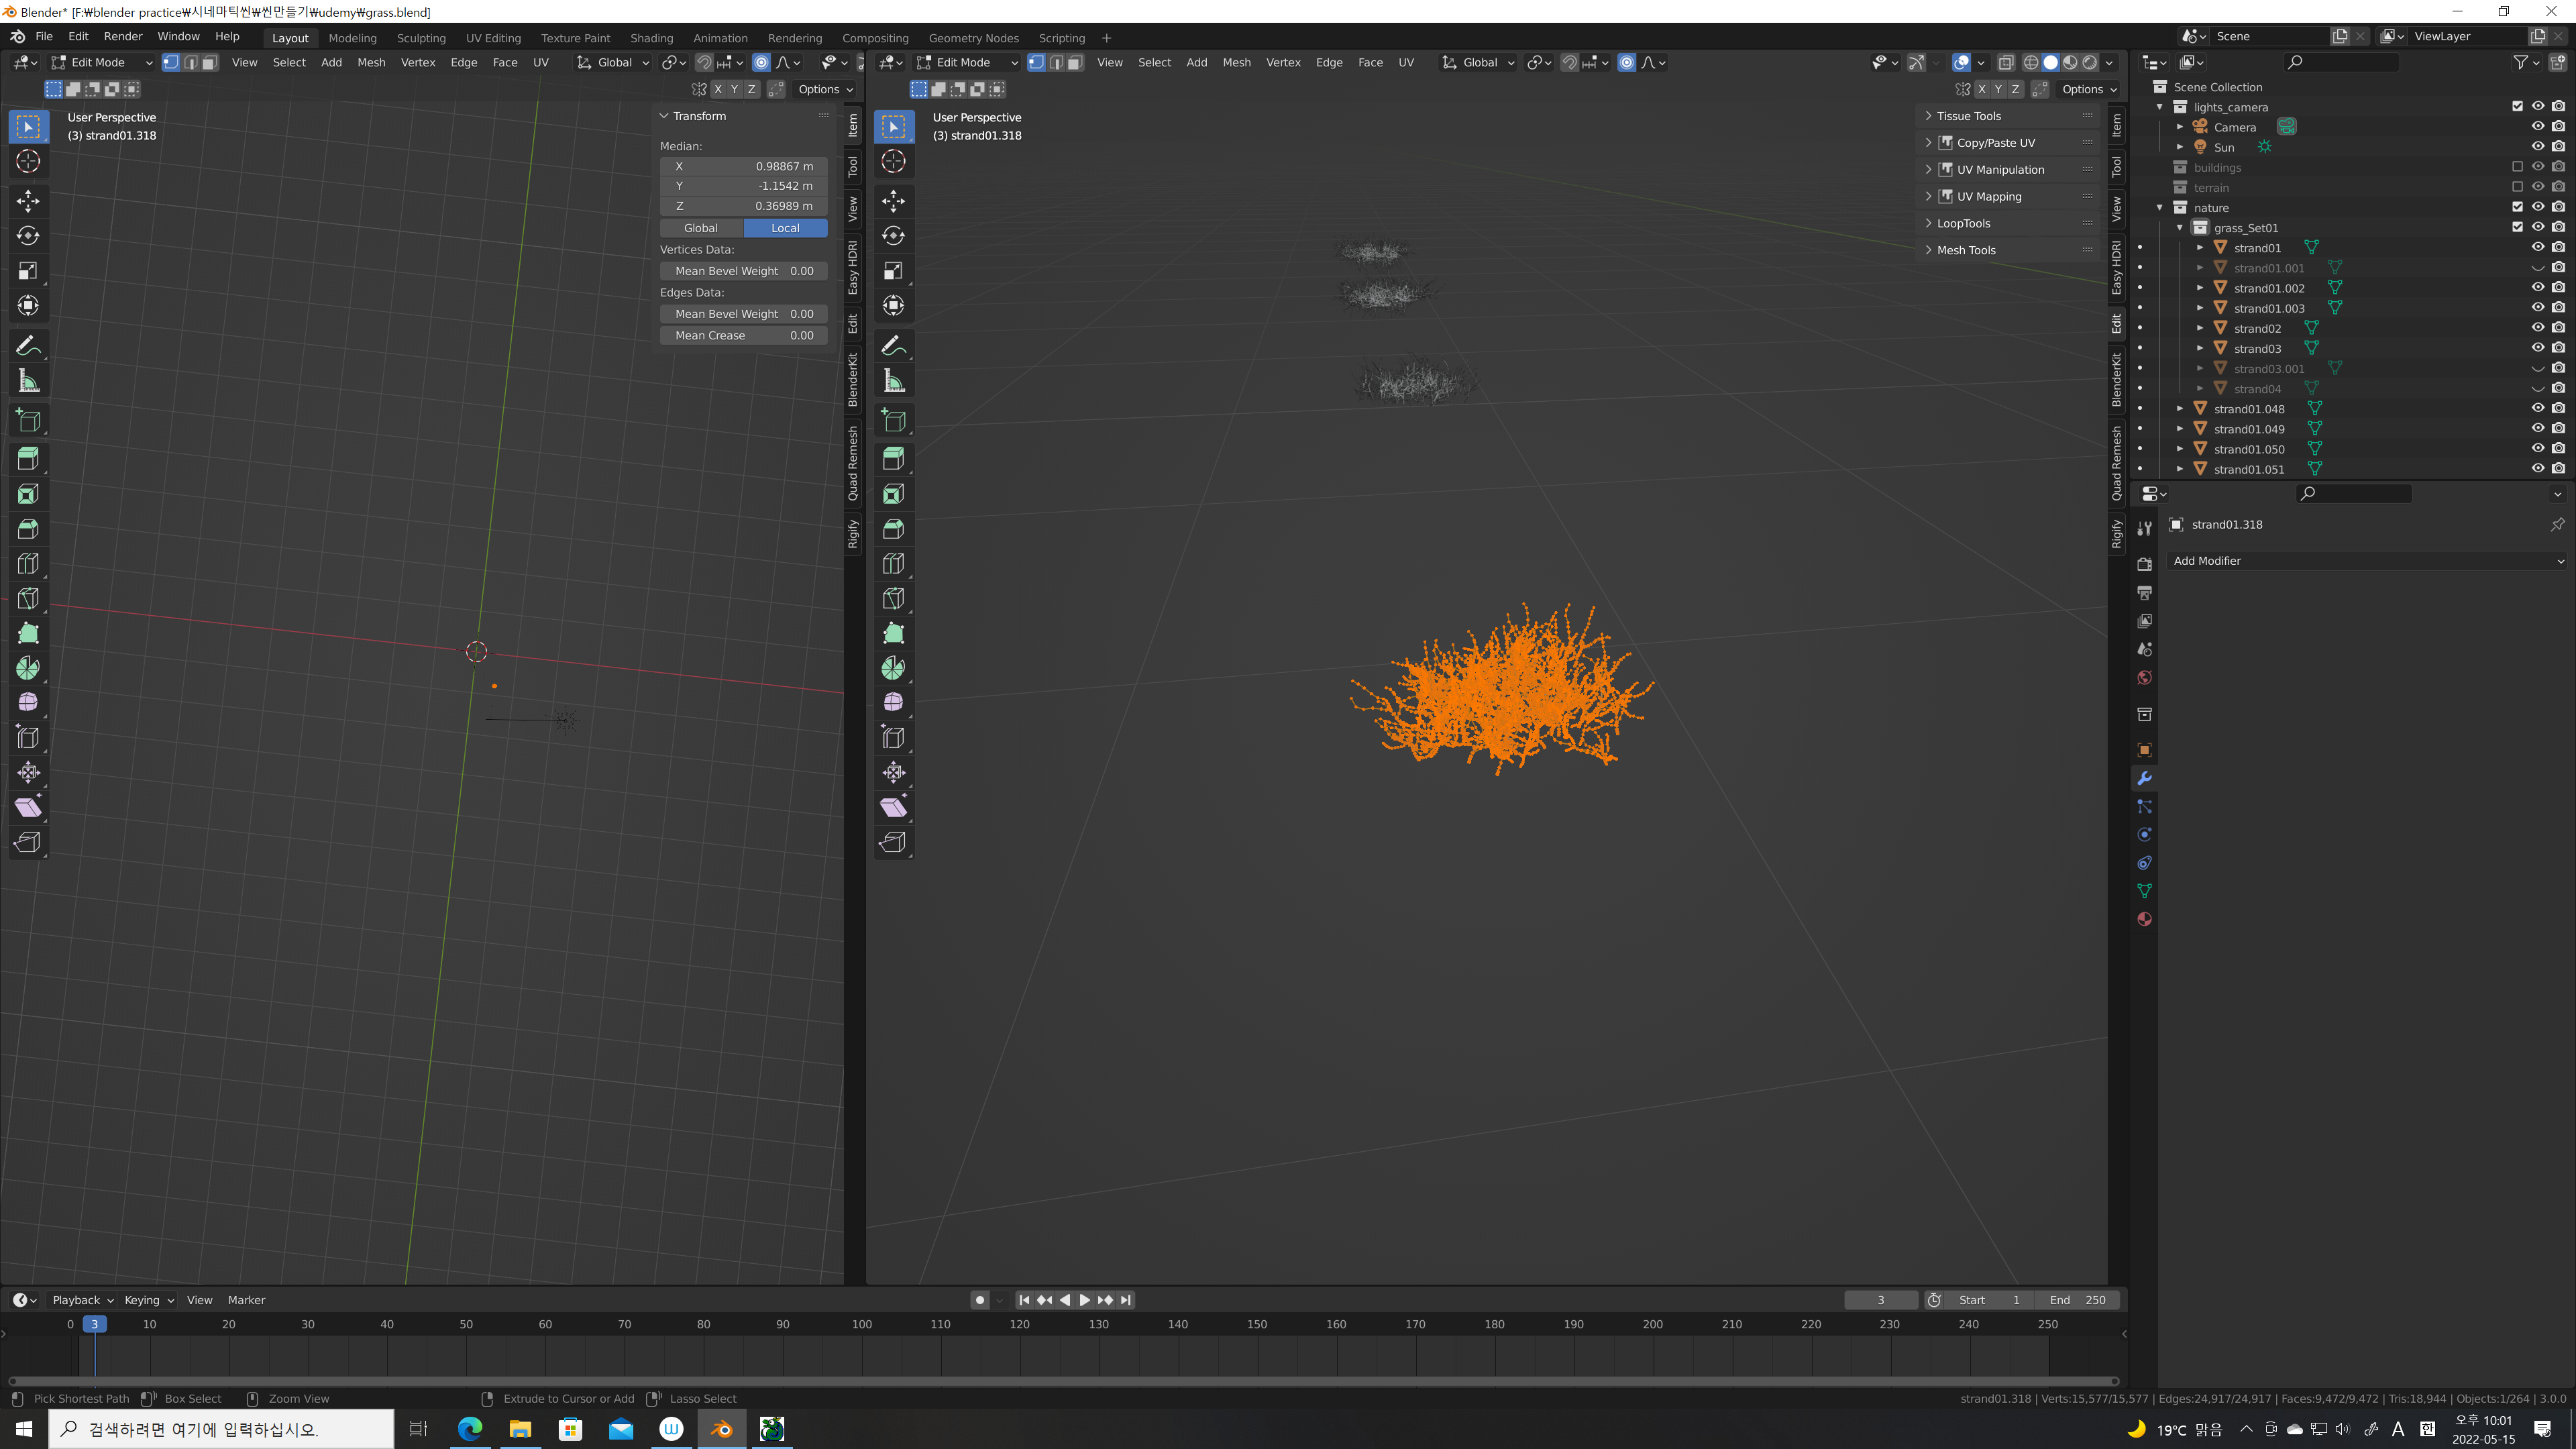Screen dimensions: 2576x1449
Task: Adjust the Mean Crease slider field
Action: 743,336
